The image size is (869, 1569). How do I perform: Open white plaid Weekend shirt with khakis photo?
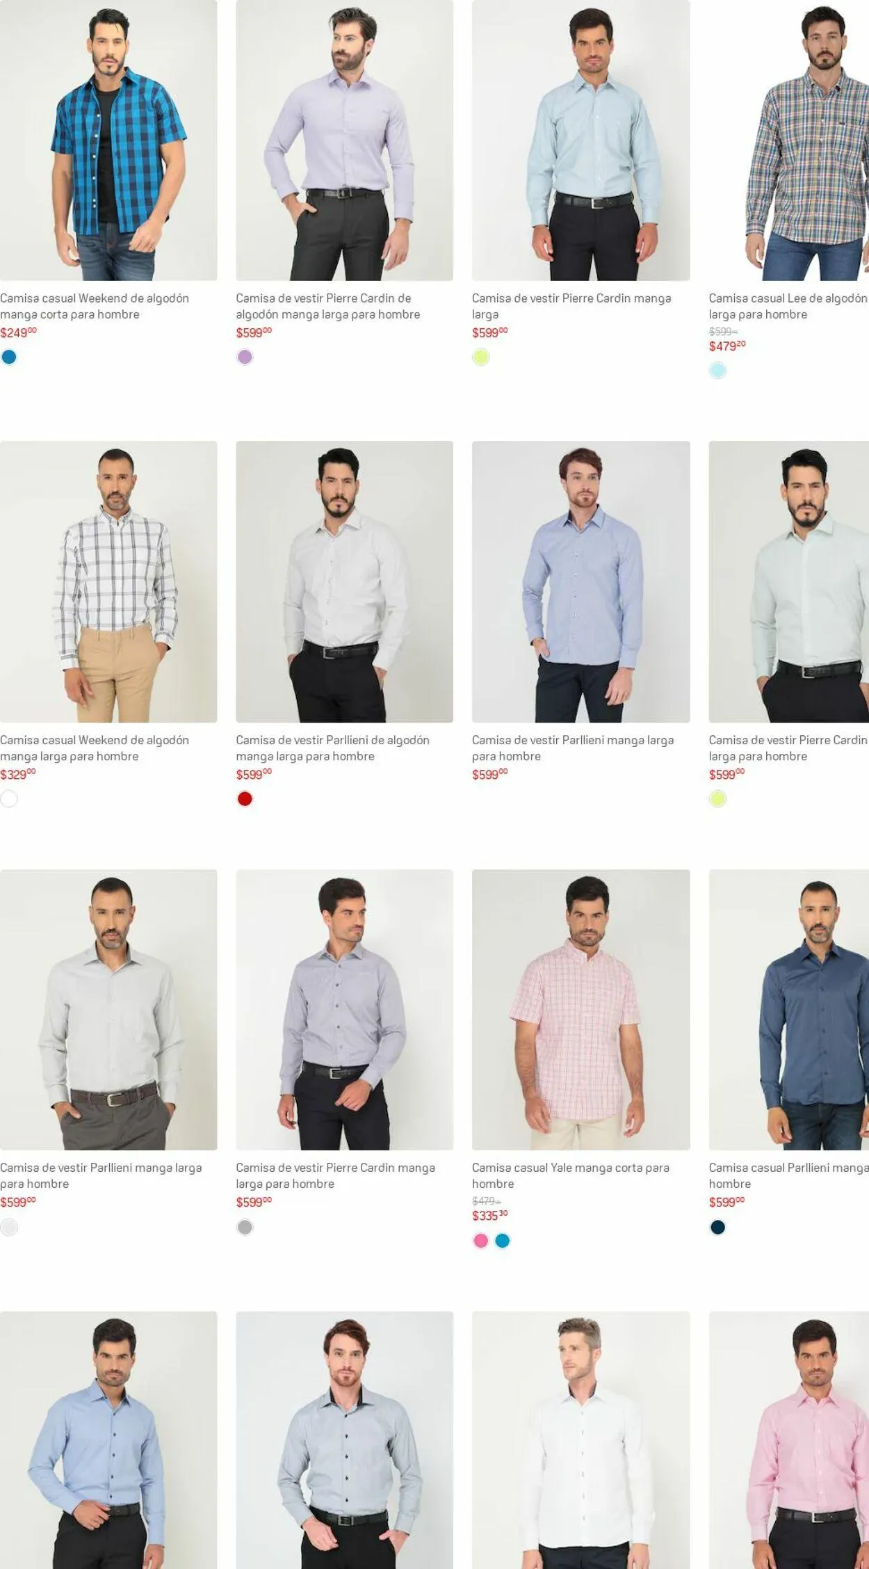(x=108, y=581)
